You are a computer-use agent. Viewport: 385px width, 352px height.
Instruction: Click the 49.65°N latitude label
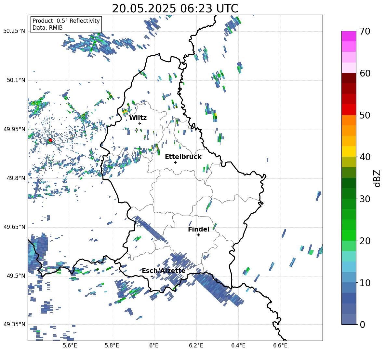(x=14, y=227)
